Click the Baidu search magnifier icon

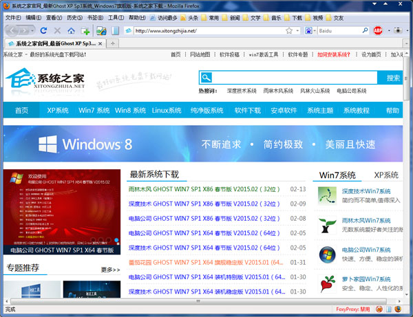[x=365, y=30]
